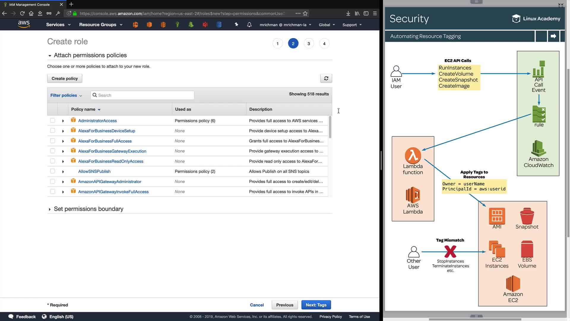Expand AlexaForBusinessFullAccess policy details arrow
This screenshot has height=321, width=570.
63,141
